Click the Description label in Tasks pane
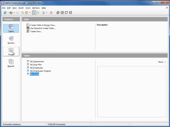The height and width of the screenshot is (127, 170). point(102,25)
